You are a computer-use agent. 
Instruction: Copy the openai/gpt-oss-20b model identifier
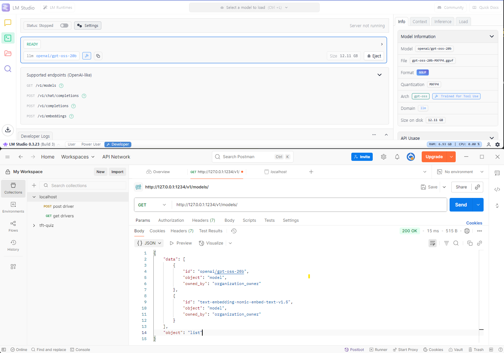pos(98,56)
